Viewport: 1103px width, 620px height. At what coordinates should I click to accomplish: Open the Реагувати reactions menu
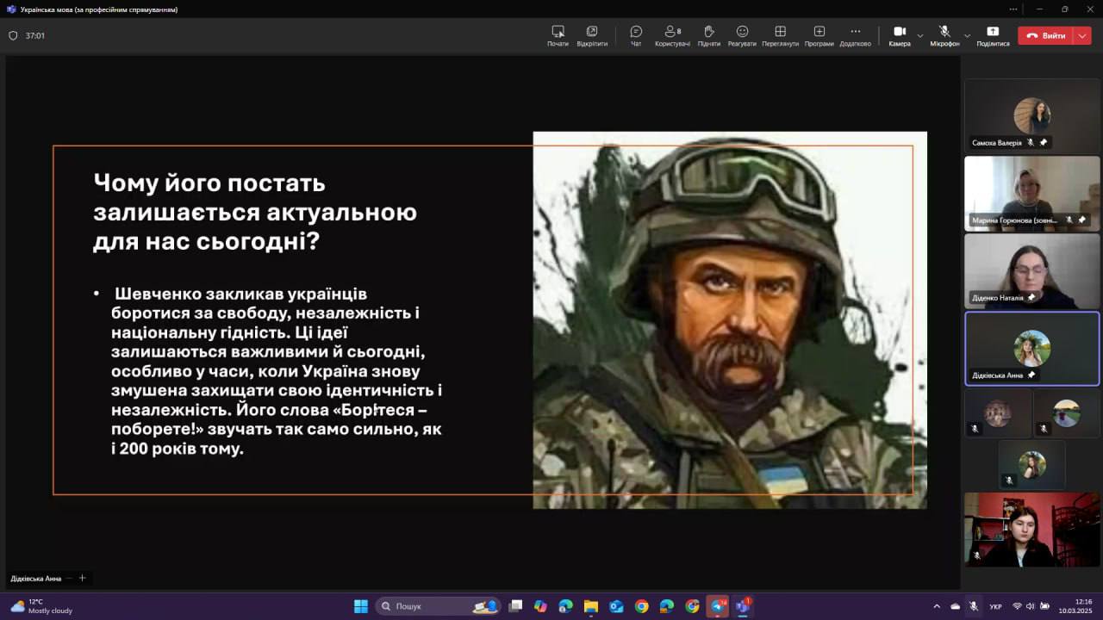point(742,35)
